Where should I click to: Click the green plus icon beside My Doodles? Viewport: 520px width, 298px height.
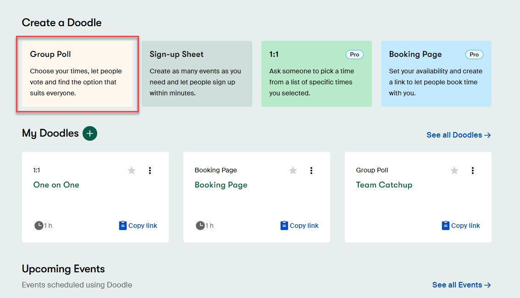tap(90, 133)
